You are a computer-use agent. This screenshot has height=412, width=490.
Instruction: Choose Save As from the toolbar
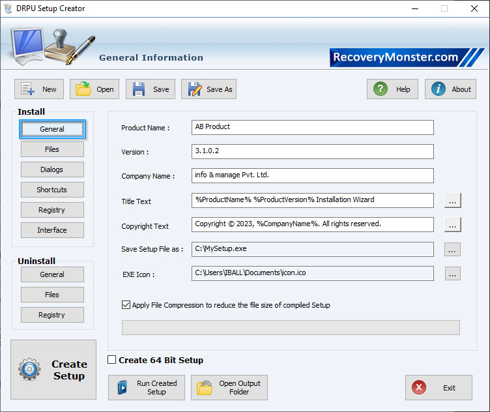pyautogui.click(x=209, y=89)
